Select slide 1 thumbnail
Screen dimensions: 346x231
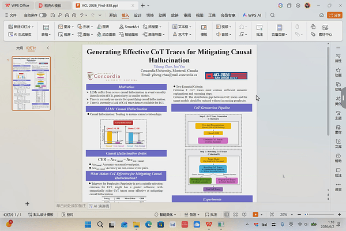[31, 83]
